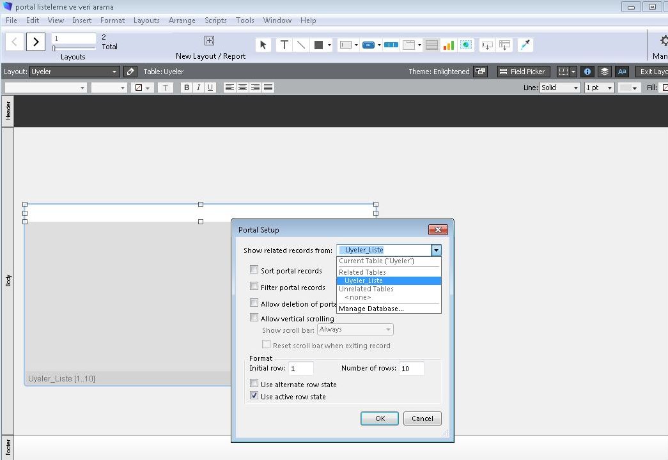Go to next layout arrow
Image resolution: width=668 pixels, height=460 pixels.
click(36, 42)
